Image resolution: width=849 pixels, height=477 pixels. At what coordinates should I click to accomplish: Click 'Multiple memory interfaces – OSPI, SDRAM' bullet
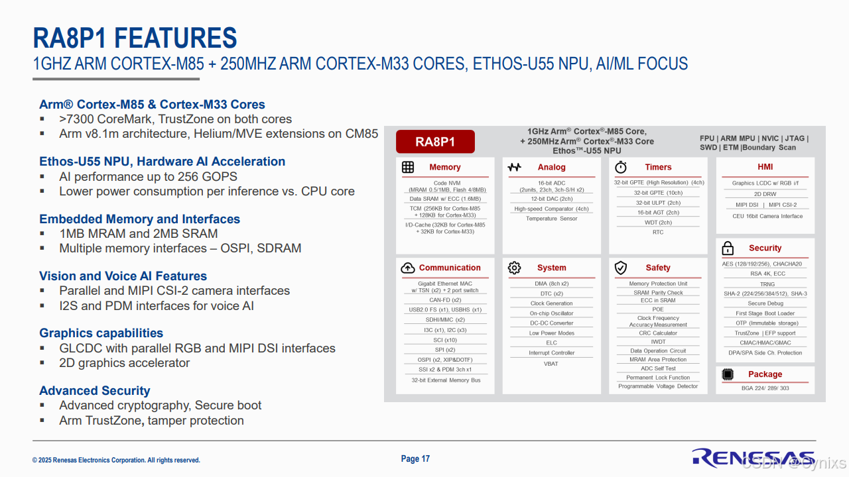point(180,248)
